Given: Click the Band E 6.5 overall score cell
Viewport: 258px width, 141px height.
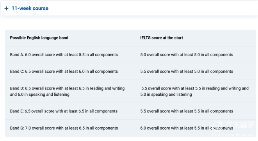Looking at the screenshot, I should click(64, 111).
